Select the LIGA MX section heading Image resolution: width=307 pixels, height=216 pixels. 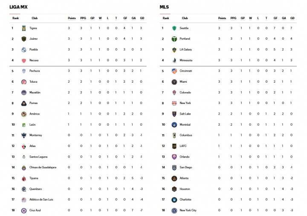point(18,7)
